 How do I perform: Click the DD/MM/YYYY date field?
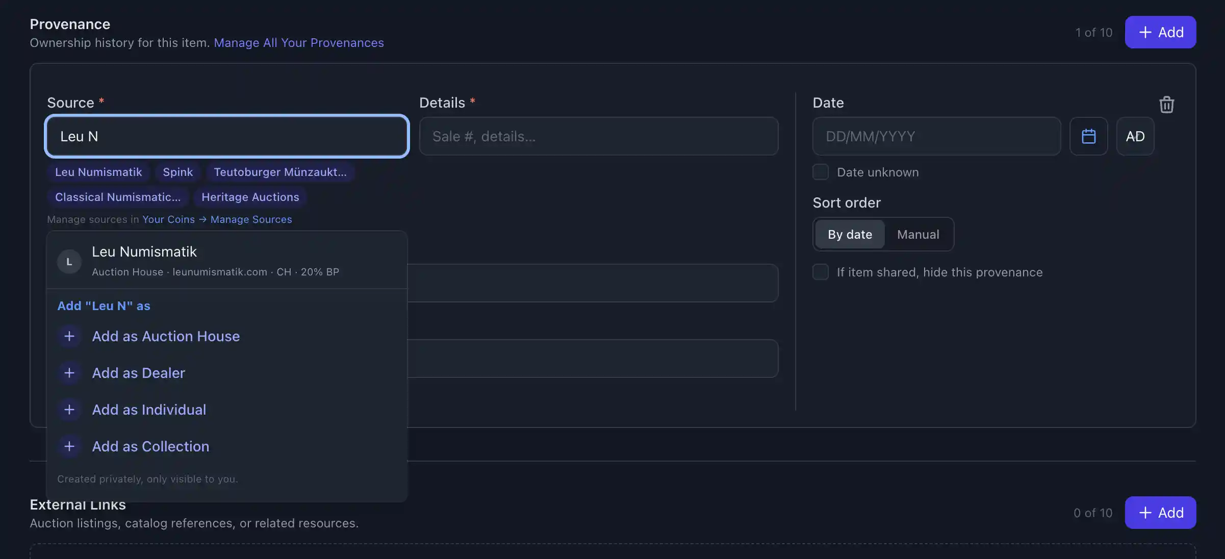point(936,136)
